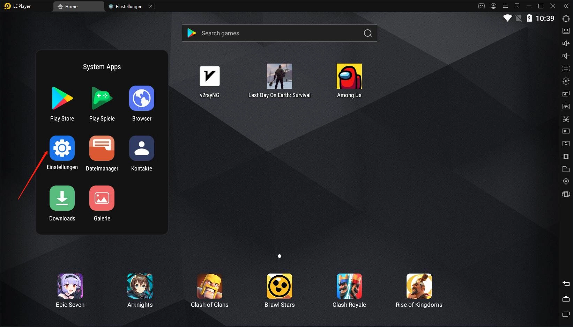This screenshot has height=327, width=573.
Task: Click battery charging status icon
Action: [529, 18]
